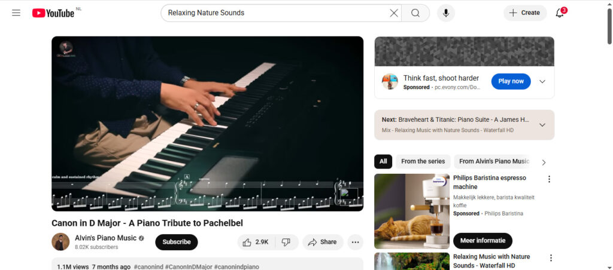613x270 pixels.
Task: Subscribe to Alvin's Piano Music
Action: coord(177,242)
